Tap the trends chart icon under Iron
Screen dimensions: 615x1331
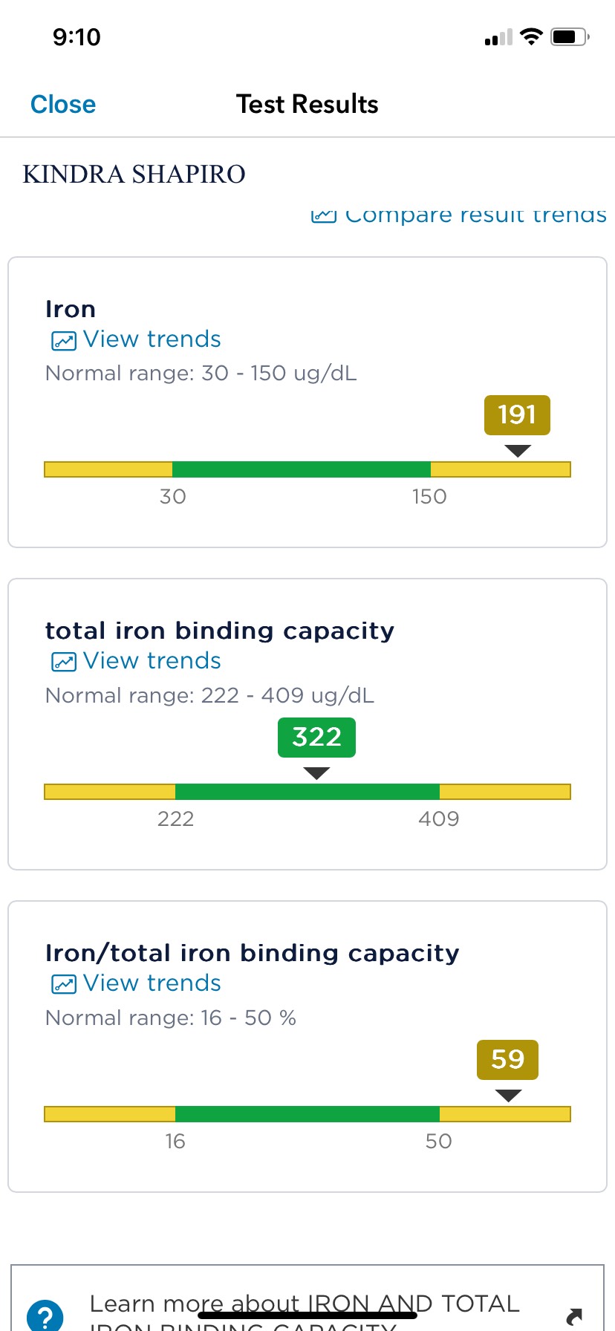(64, 341)
